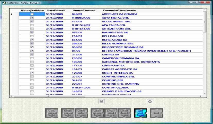
Task: Uncheck BRICOSTORE ROMANIA SA validation
Action: point(32,47)
